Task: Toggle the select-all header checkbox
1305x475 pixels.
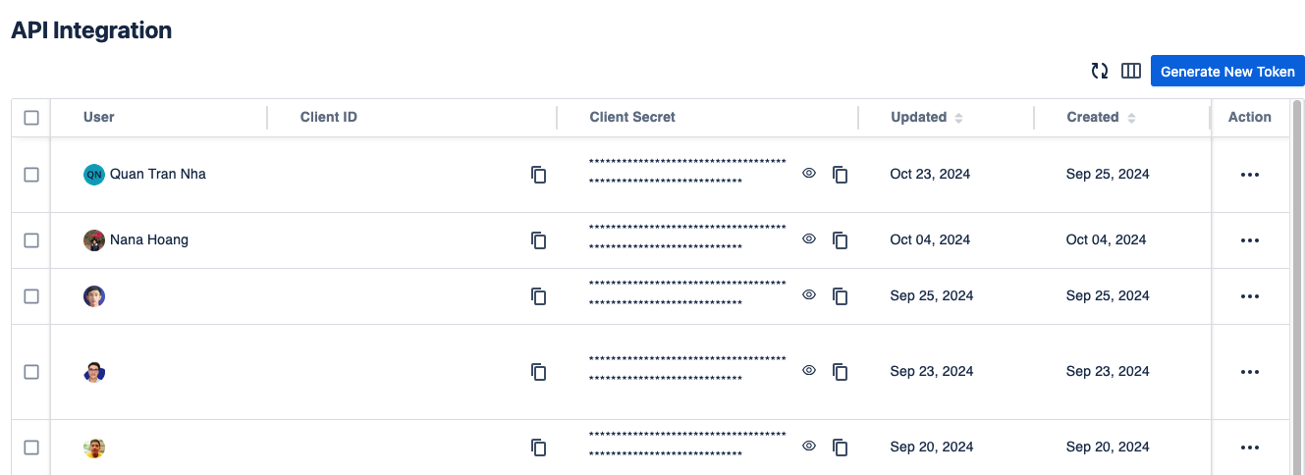Action: (31, 118)
